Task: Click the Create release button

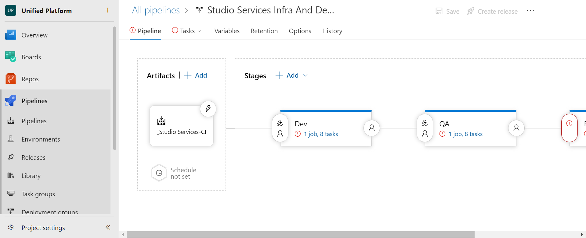Action: [x=492, y=11]
